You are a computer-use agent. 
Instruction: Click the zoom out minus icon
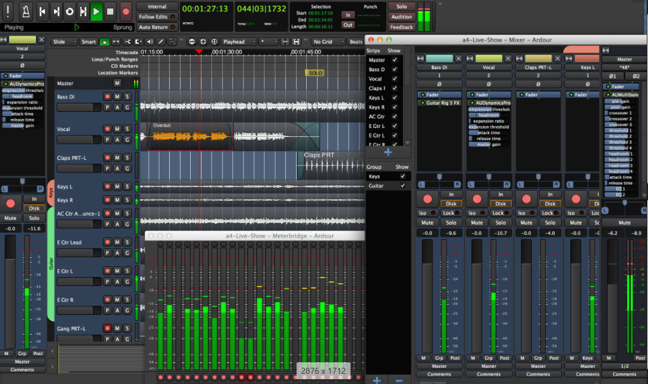click(x=192, y=41)
